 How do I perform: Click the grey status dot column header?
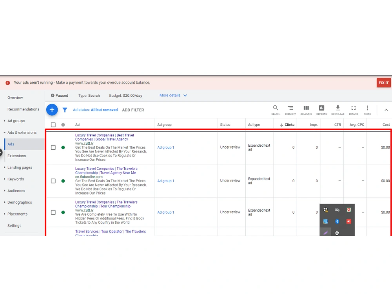pyautogui.click(x=63, y=125)
